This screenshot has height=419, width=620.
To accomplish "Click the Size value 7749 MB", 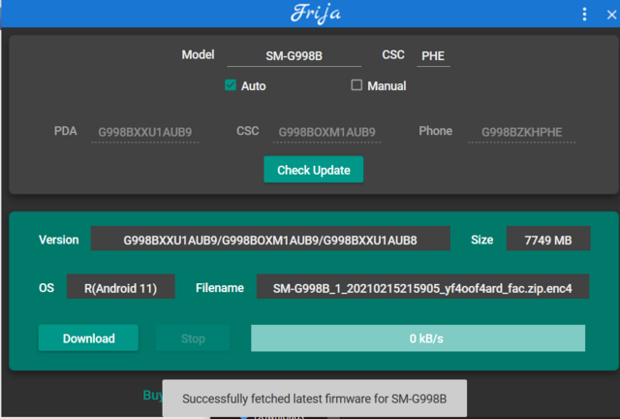I will (548, 239).
